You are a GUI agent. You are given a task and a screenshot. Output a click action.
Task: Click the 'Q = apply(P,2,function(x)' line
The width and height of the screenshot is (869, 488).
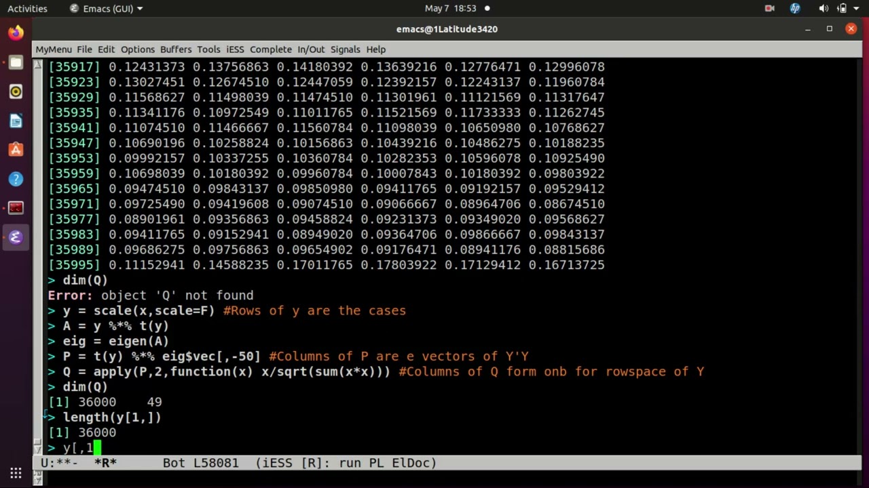375,371
